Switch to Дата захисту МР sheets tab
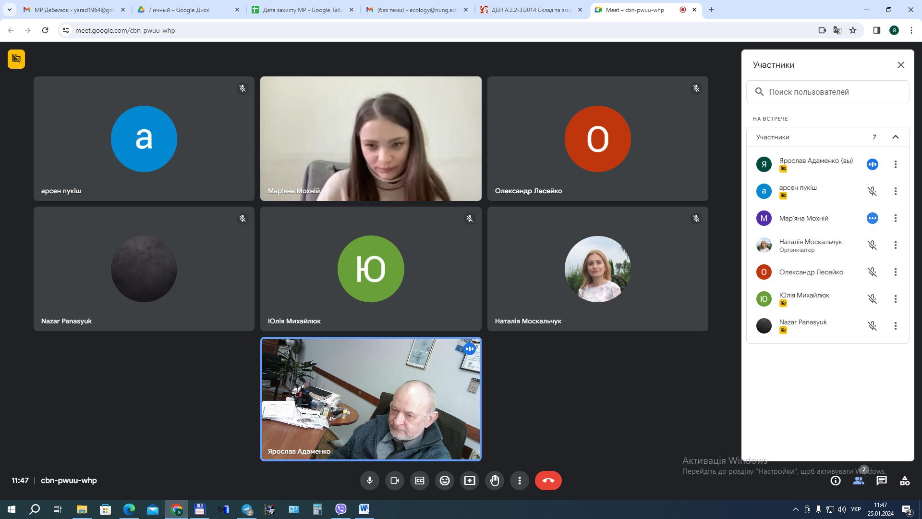The height and width of the screenshot is (519, 922). [303, 10]
